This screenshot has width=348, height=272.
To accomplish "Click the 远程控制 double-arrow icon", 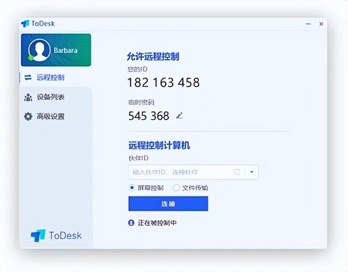I will [28, 77].
